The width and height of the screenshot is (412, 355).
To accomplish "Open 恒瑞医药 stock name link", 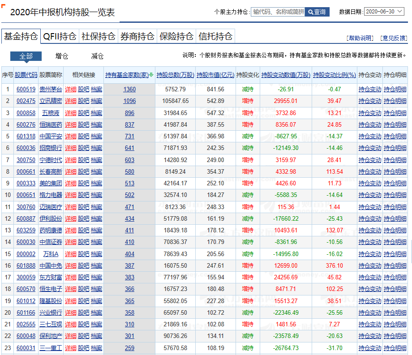I will coord(51,125).
